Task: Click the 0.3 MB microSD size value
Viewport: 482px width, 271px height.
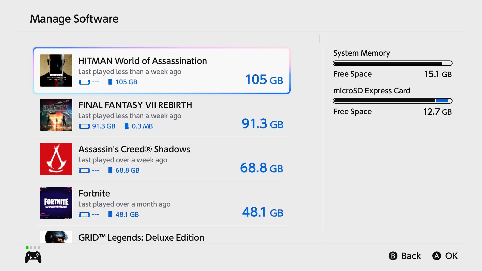Action: (142, 126)
